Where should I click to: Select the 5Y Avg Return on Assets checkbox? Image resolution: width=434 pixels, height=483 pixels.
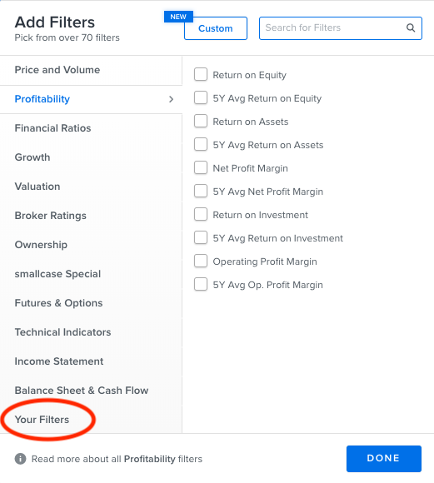(201, 144)
